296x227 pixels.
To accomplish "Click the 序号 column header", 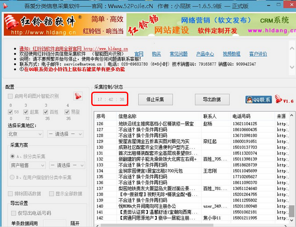I will [x=106, y=116].
